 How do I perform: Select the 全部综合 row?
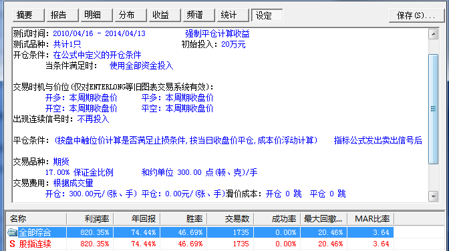(200, 232)
